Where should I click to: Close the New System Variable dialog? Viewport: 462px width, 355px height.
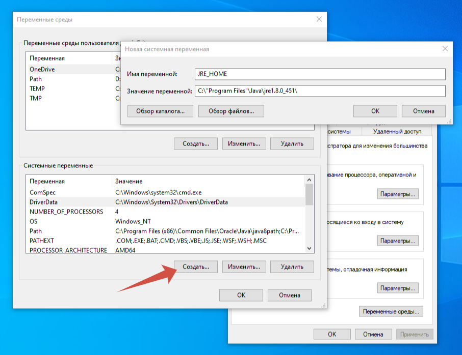[x=445, y=49]
